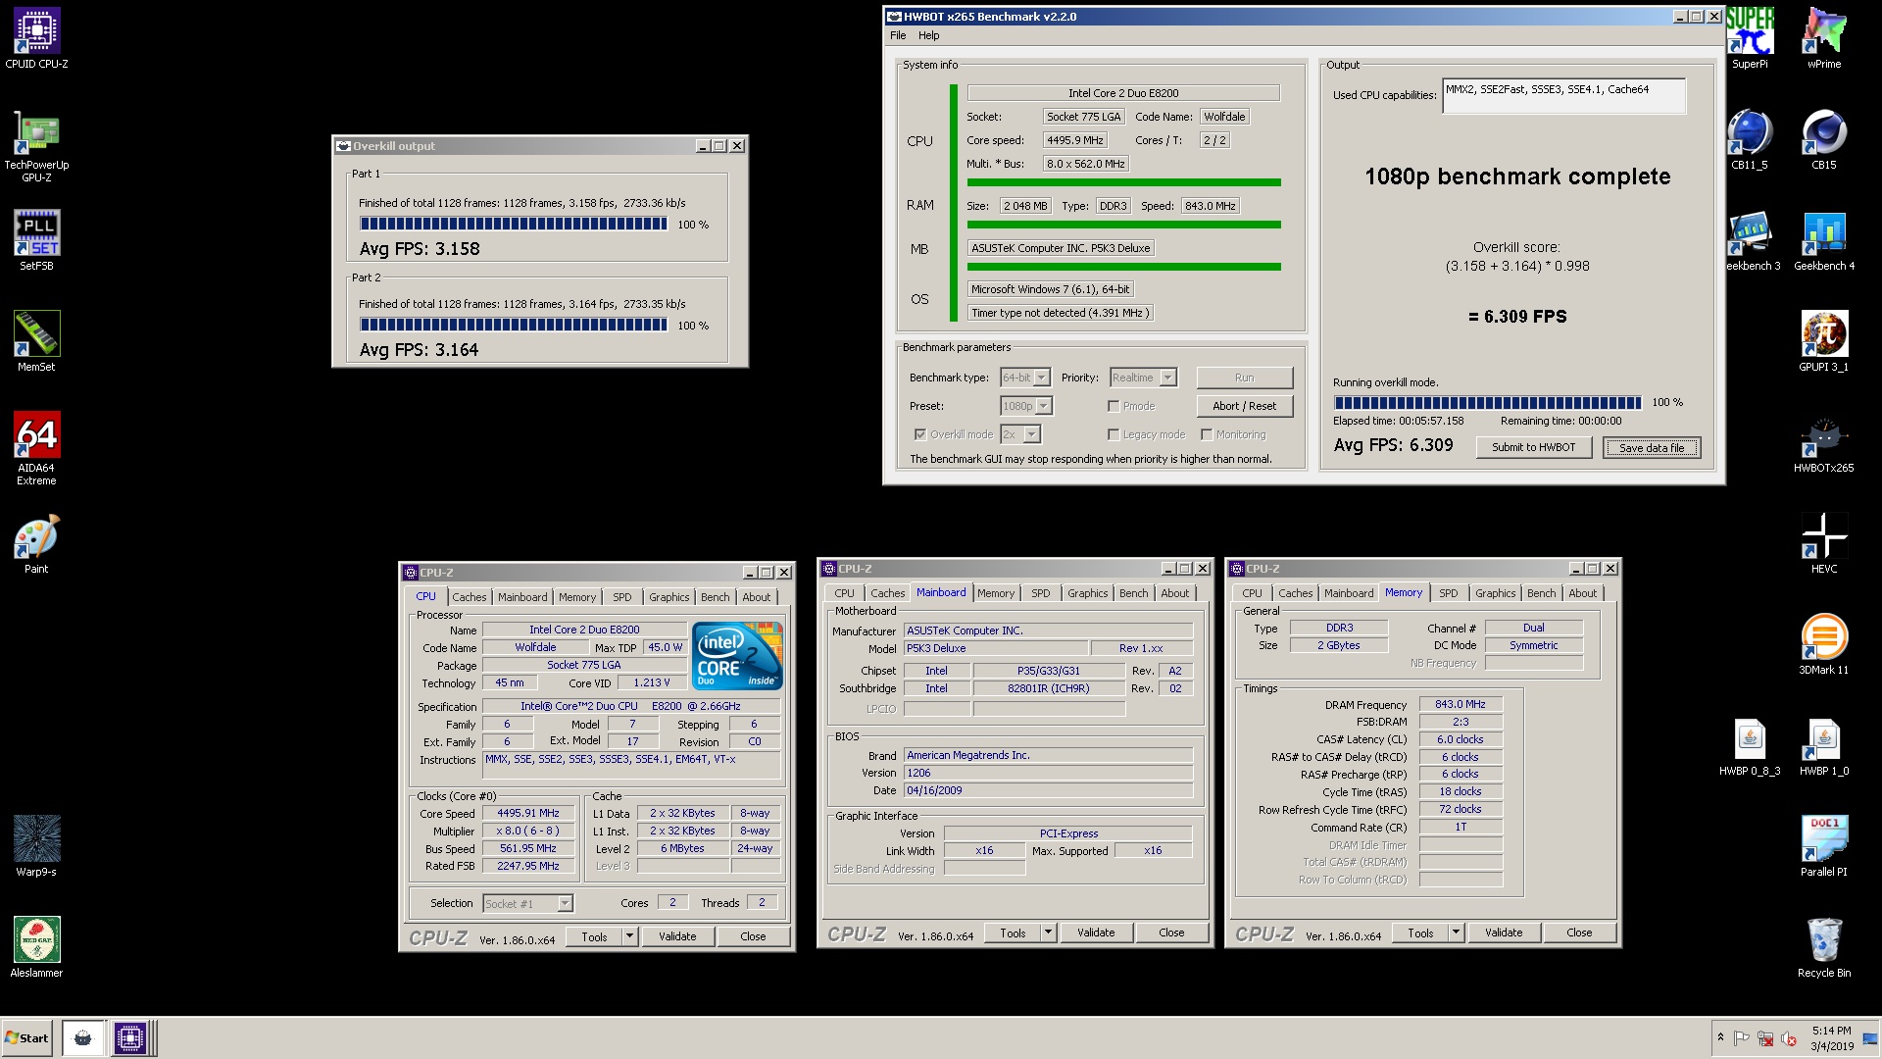The image size is (1882, 1059).
Task: Select the HWBOT x265 taskbar button
Action: (x=83, y=1037)
